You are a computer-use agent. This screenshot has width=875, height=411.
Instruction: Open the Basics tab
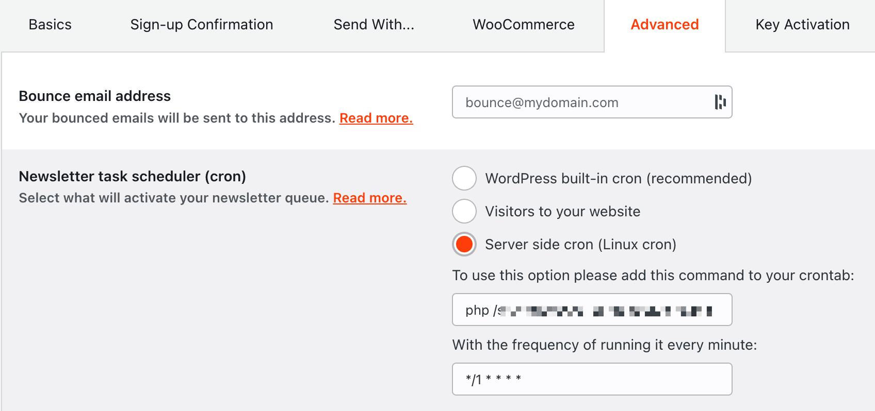coord(50,25)
